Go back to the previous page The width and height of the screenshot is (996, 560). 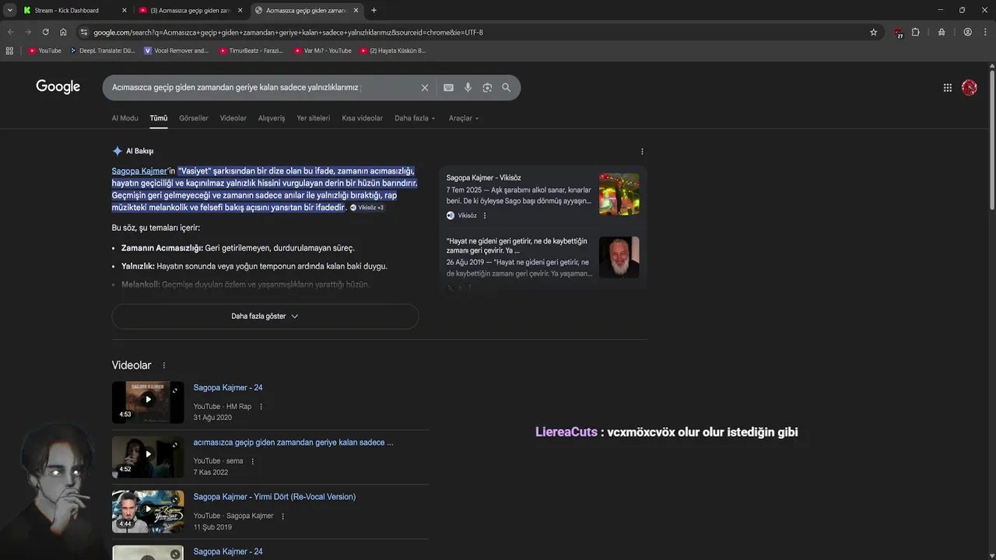point(10,32)
